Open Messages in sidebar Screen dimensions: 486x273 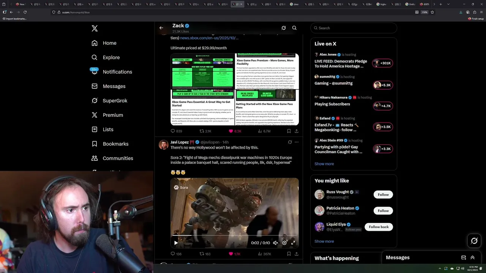pos(108,86)
